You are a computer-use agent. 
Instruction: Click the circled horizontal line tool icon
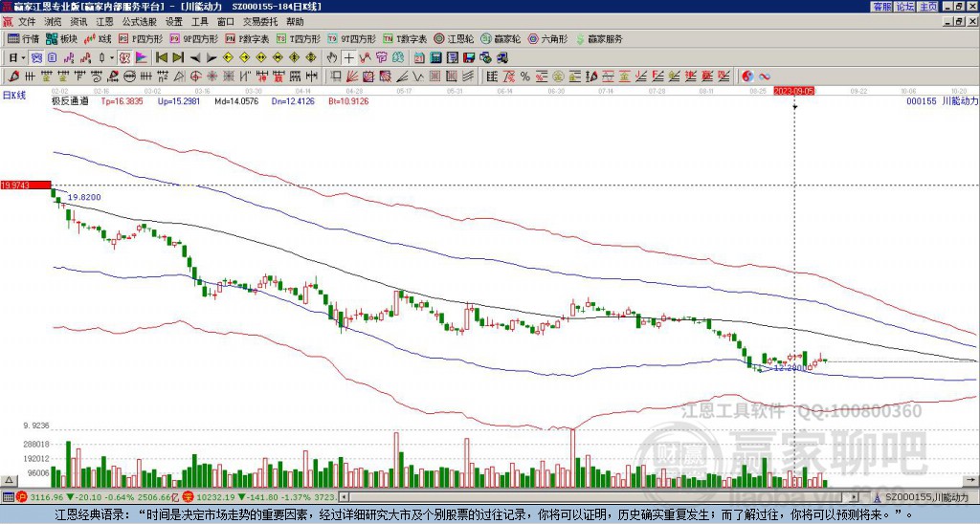point(129,76)
